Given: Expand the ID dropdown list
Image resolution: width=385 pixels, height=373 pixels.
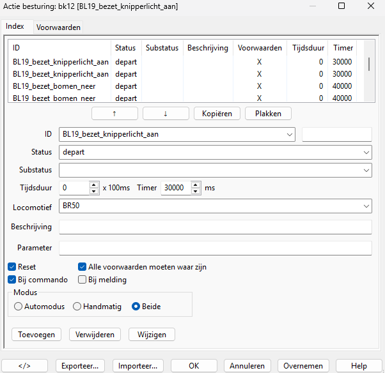Looking at the screenshot, I should point(290,135).
